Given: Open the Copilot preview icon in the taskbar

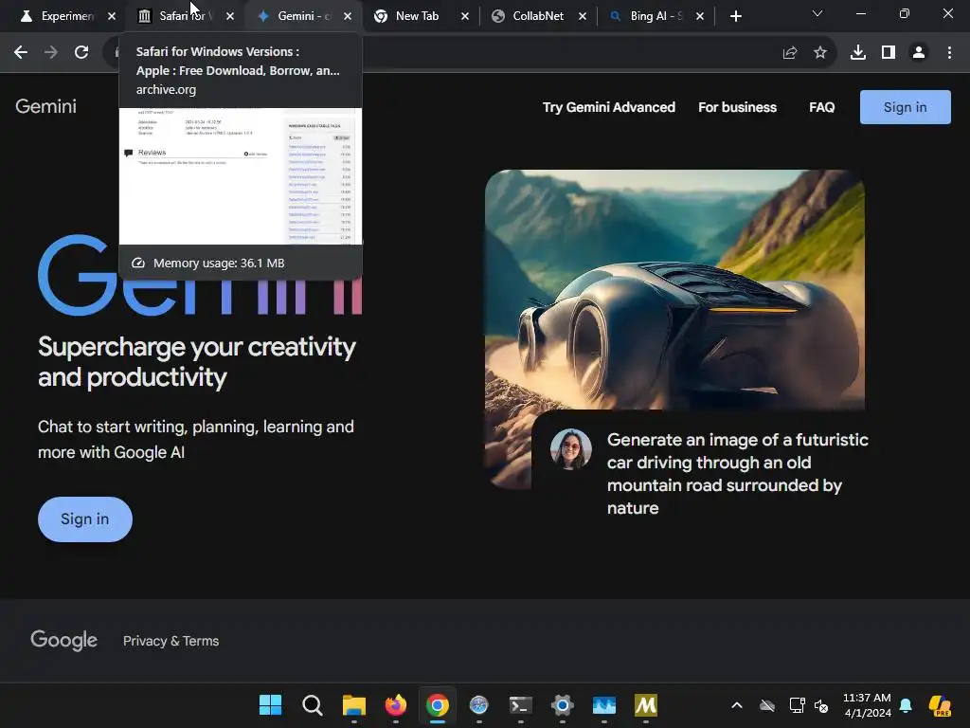Looking at the screenshot, I should pos(940,705).
